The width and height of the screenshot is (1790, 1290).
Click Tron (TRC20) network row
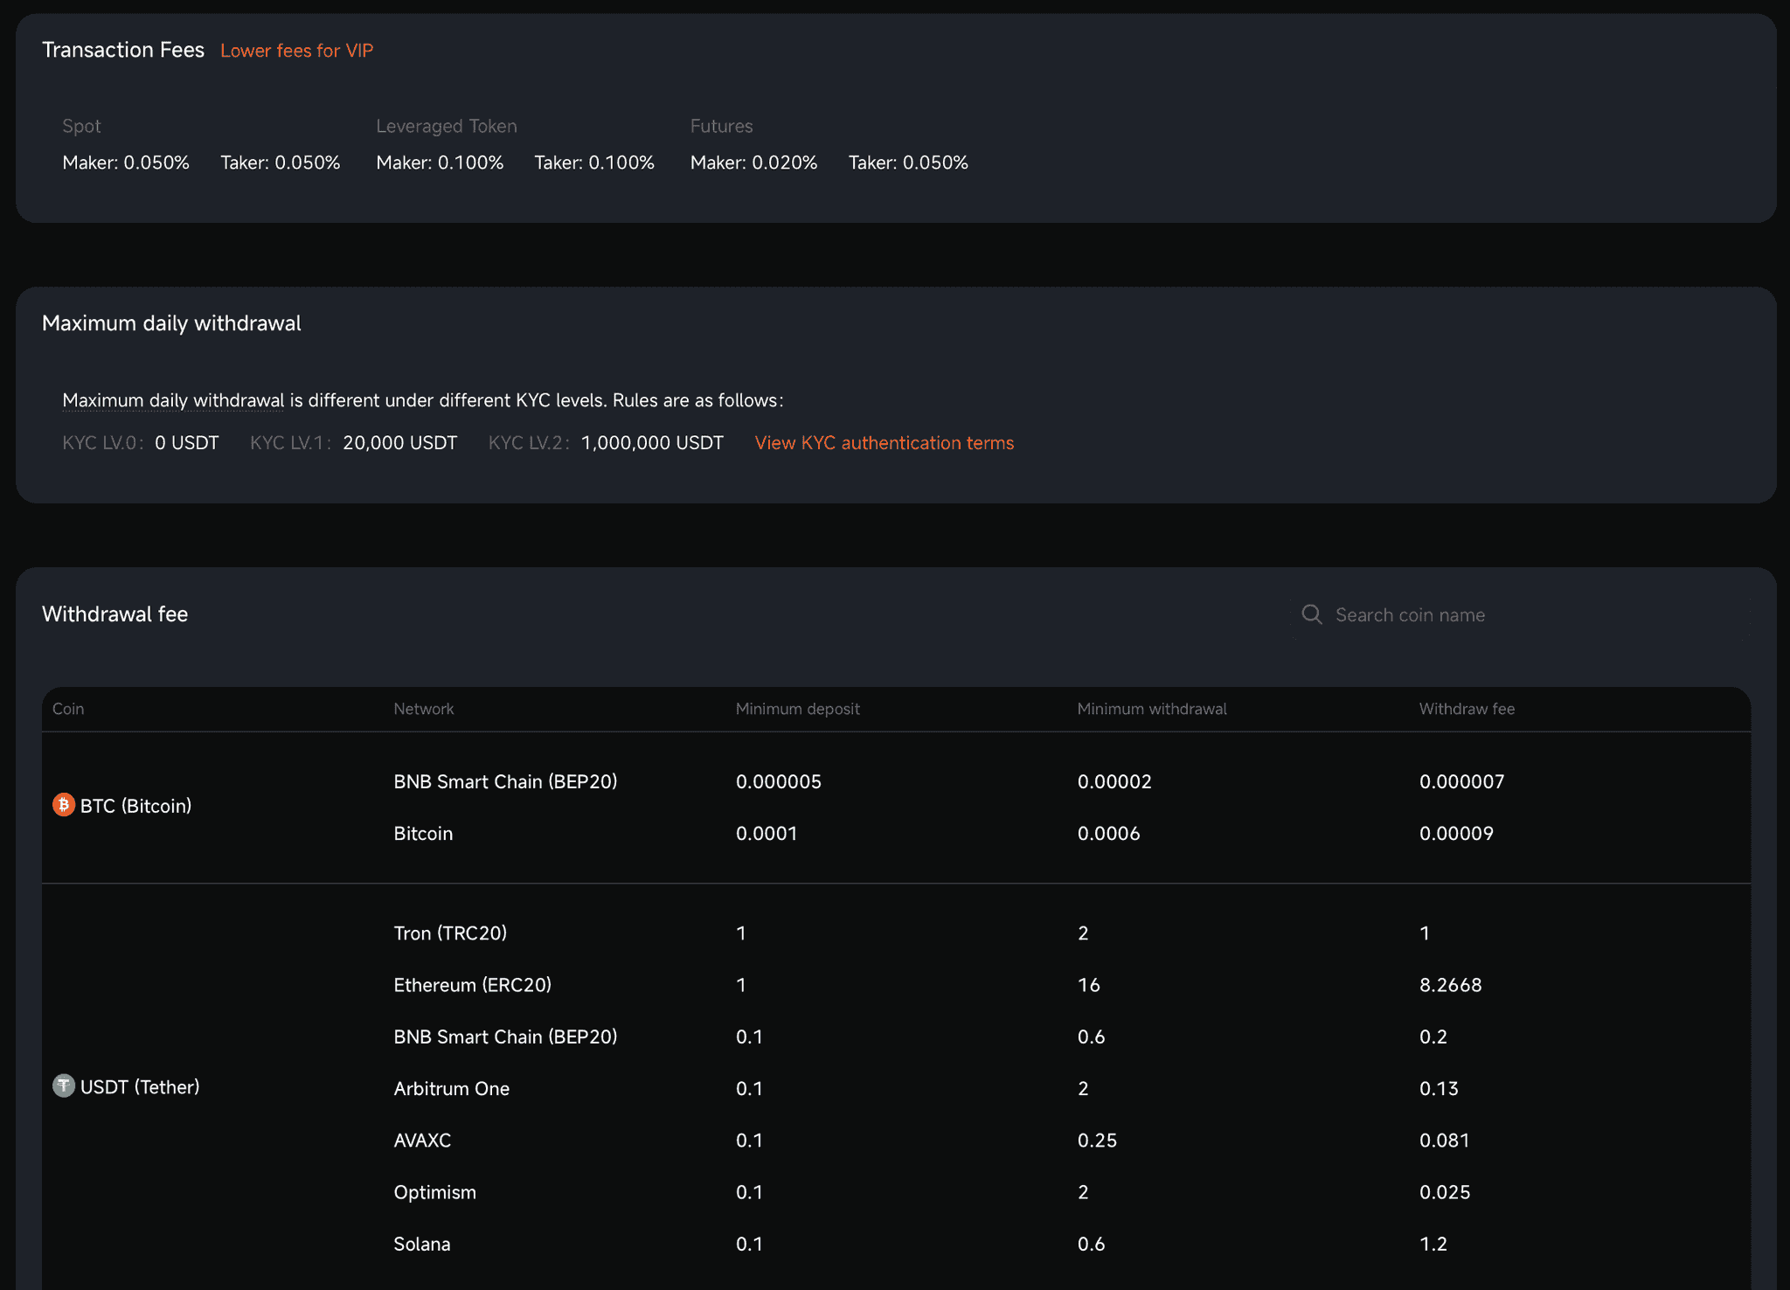450,933
